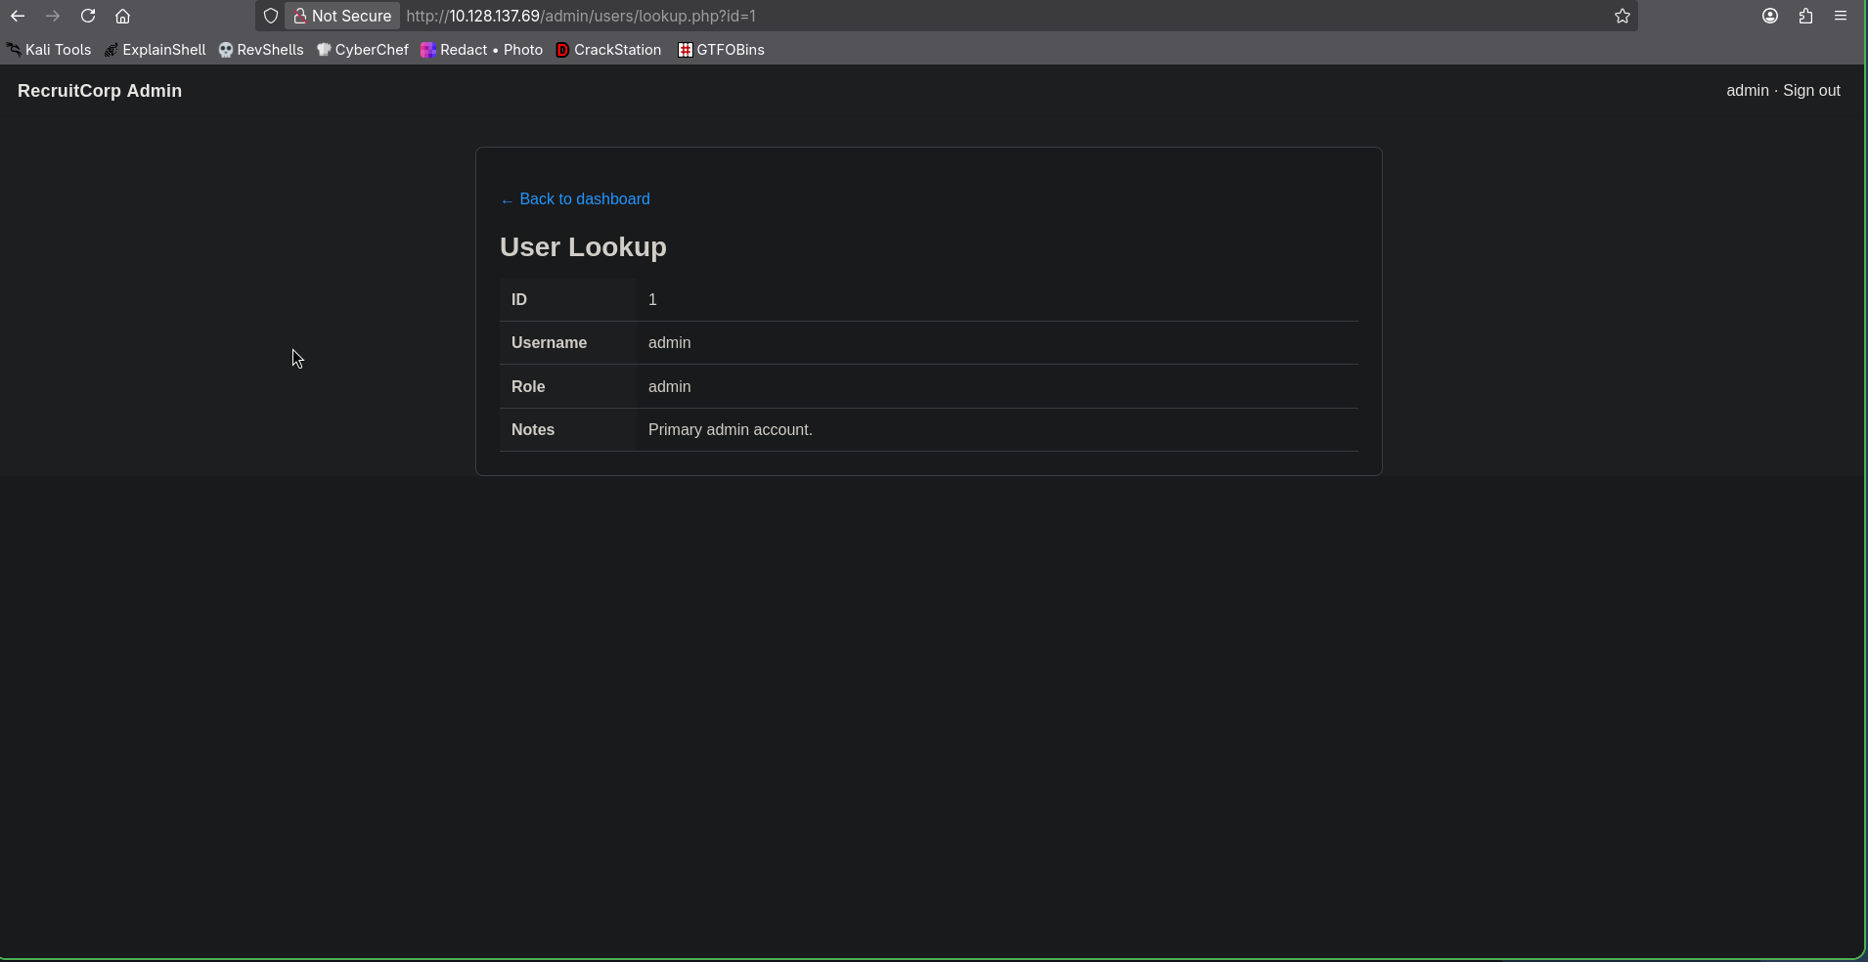Image resolution: width=1868 pixels, height=962 pixels.
Task: Open GTFOBins bookmark
Action: (722, 50)
